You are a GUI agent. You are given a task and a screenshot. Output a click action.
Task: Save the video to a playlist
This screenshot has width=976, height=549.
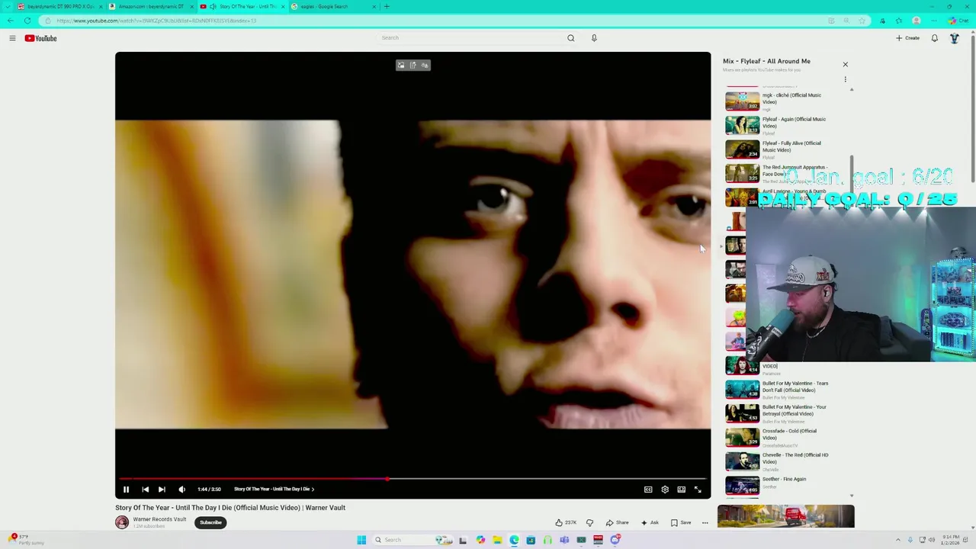681,522
